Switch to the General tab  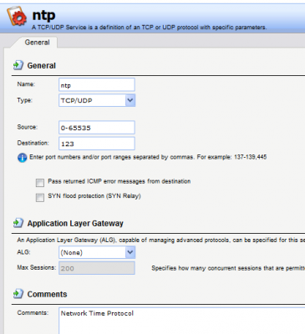pos(37,43)
